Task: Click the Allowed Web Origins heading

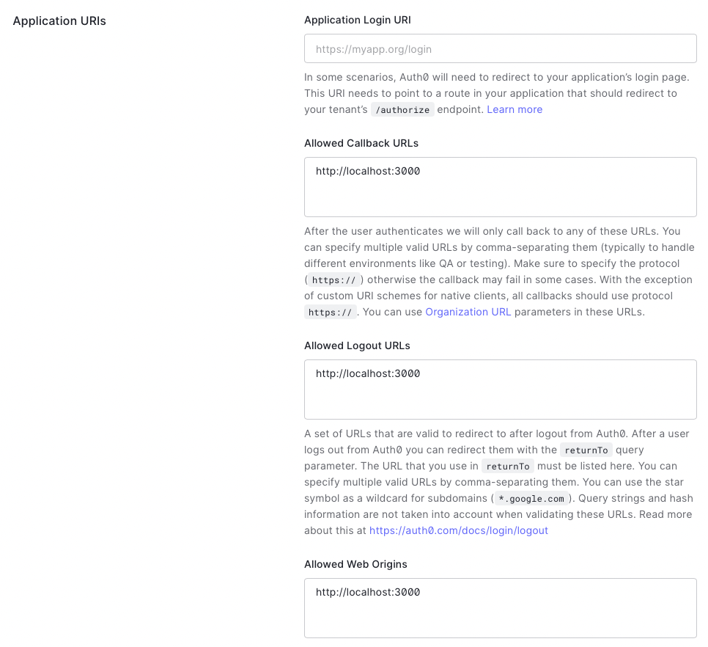Action: click(355, 564)
